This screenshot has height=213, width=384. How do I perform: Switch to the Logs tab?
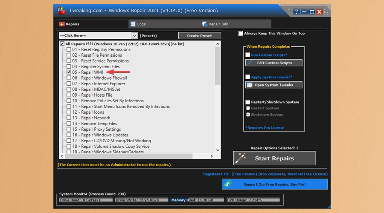coord(164,24)
